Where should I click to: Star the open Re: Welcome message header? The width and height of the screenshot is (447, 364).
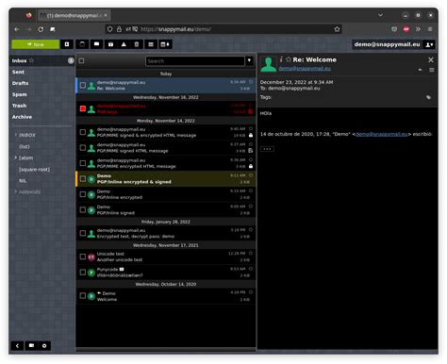click(x=289, y=59)
